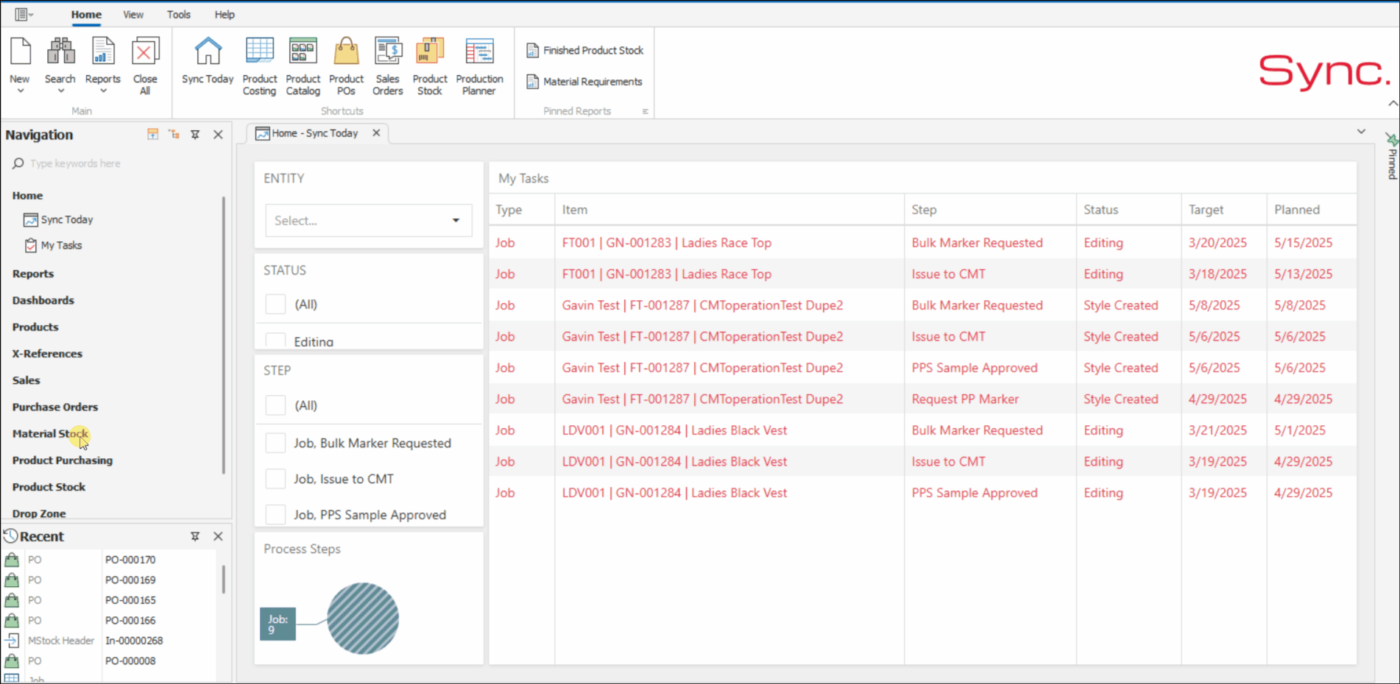Open the Product Costing shortcut

[259, 66]
